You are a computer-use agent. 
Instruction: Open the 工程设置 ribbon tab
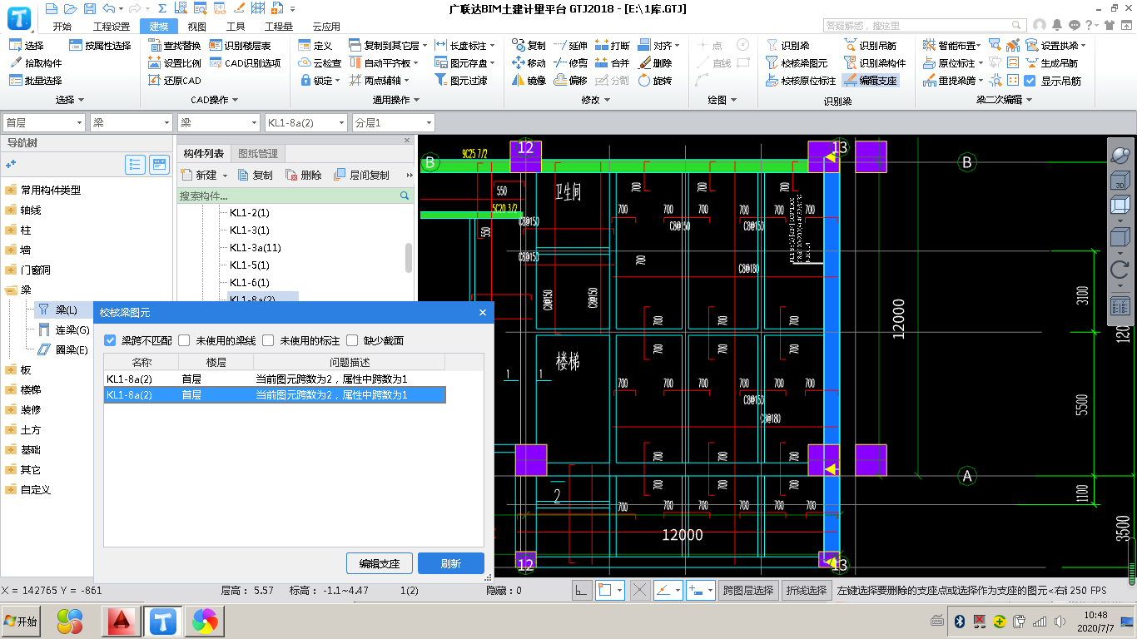point(111,27)
